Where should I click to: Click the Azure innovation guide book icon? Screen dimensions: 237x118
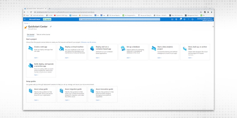(92, 91)
